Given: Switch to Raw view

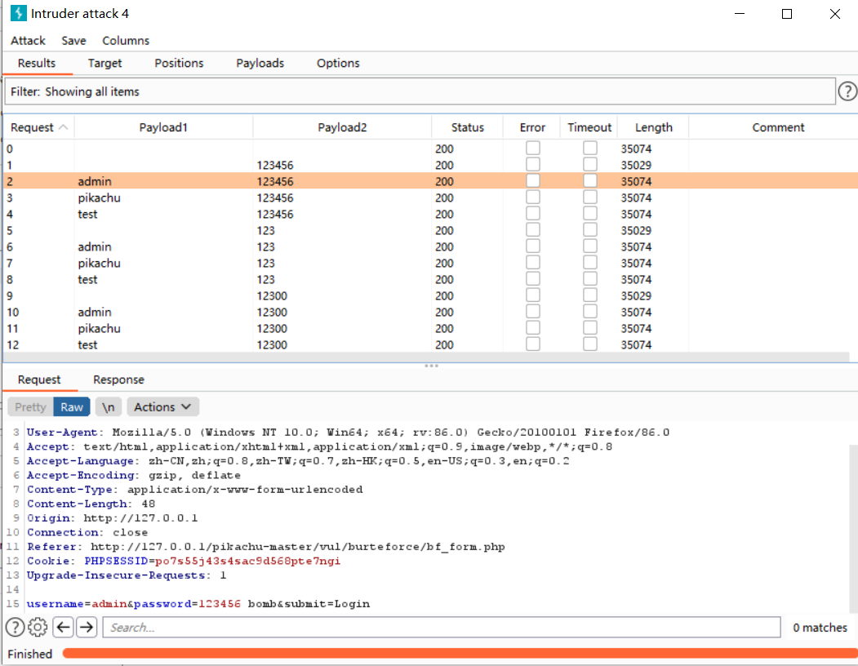Looking at the screenshot, I should point(72,407).
